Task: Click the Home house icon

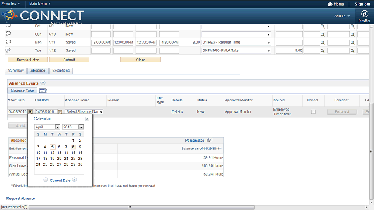Action: tap(330, 4)
